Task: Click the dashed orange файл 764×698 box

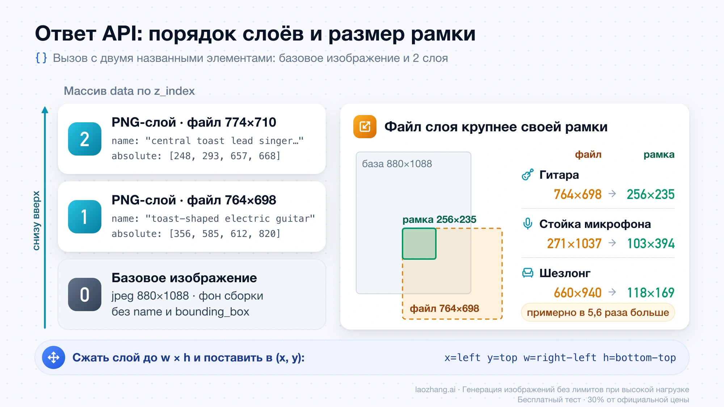Action: [452, 274]
